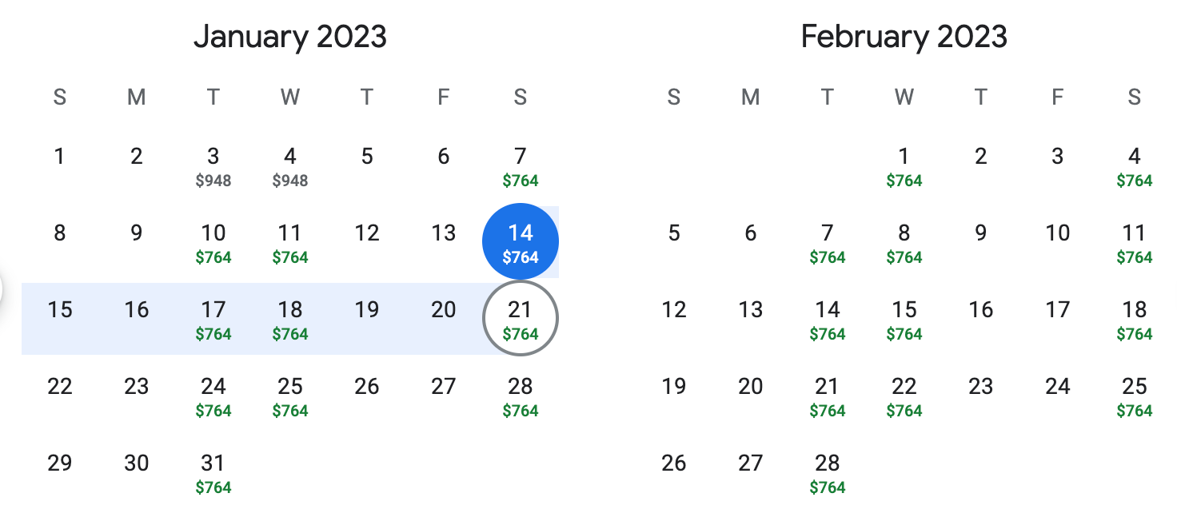The height and width of the screenshot is (529, 1177).
Task: Choose January 3 priced at $948
Action: tap(213, 165)
